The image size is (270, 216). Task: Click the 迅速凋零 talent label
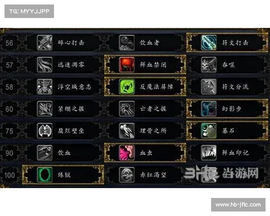[71, 65]
